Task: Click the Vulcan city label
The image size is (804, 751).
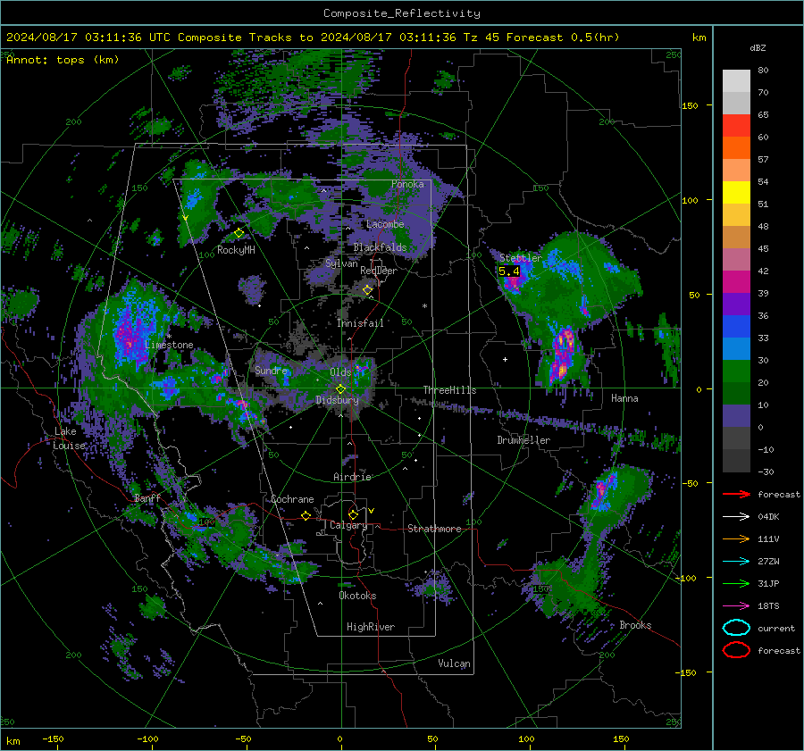Action: click(x=454, y=663)
